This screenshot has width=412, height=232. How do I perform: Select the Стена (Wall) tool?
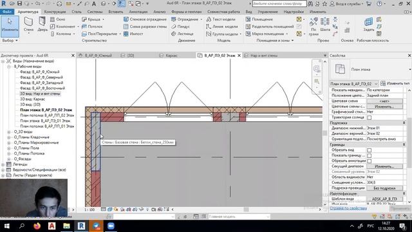pos(28,24)
